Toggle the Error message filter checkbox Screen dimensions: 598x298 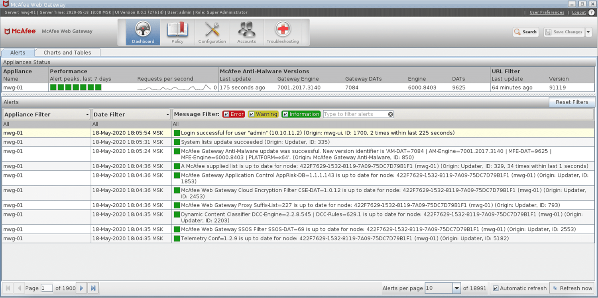[x=226, y=114]
